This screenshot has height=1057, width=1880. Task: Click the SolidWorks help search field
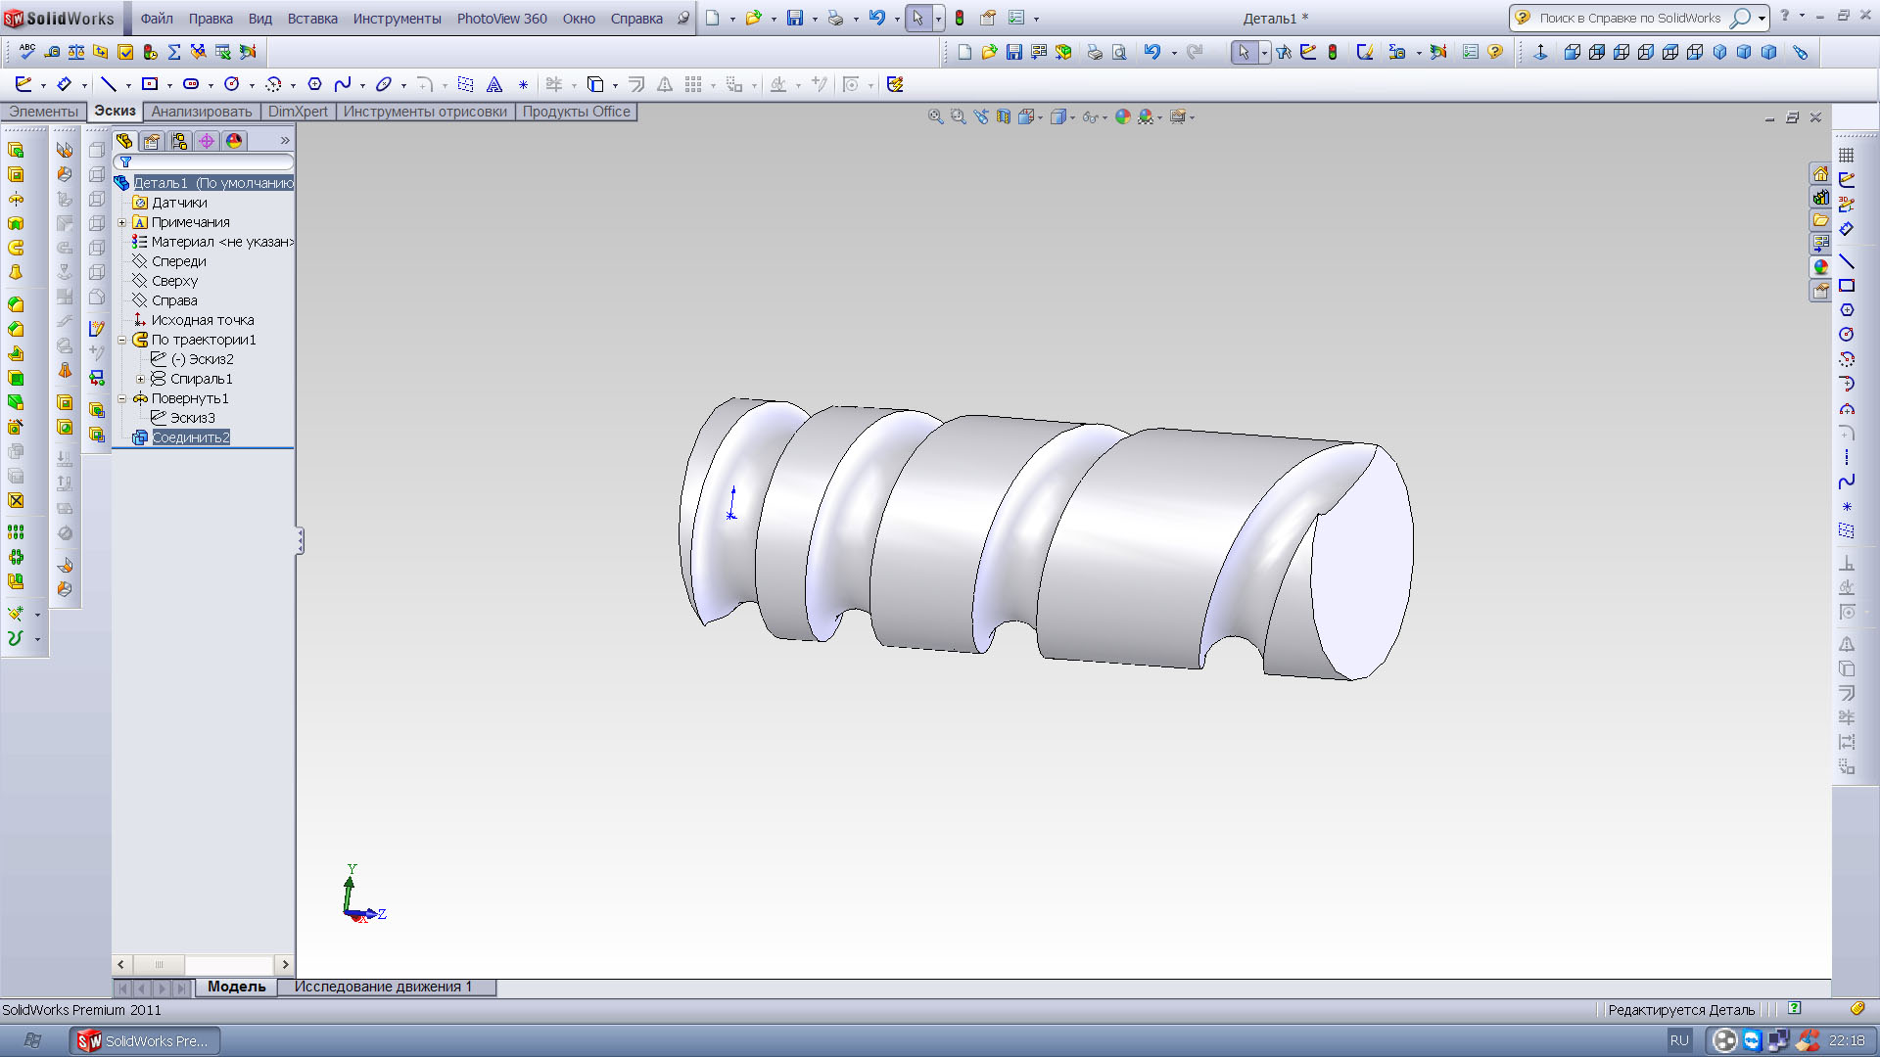click(x=1628, y=18)
